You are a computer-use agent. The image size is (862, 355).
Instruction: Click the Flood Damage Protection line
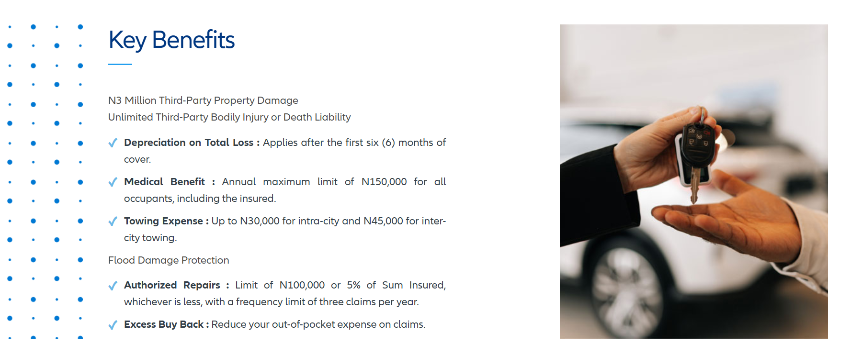click(169, 260)
